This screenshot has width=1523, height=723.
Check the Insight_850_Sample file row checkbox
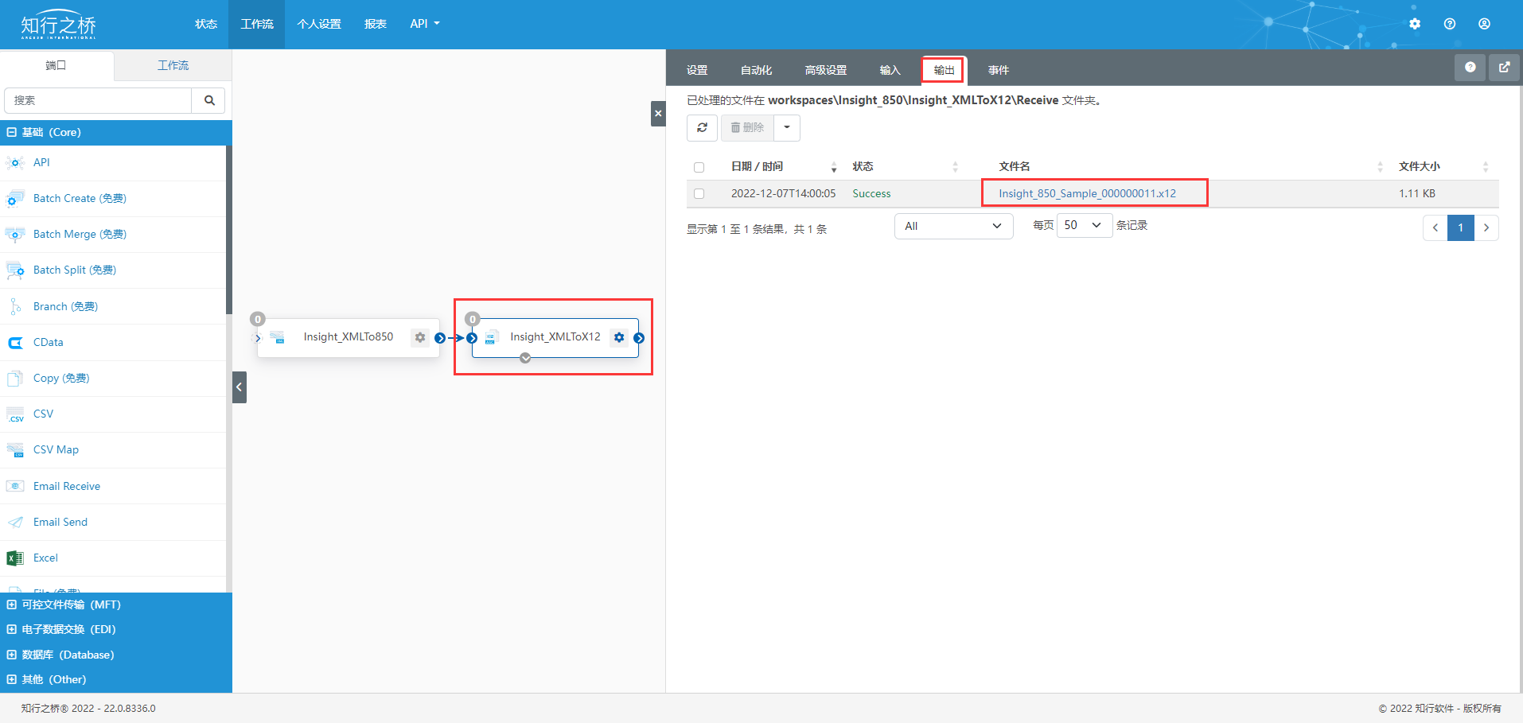point(699,193)
